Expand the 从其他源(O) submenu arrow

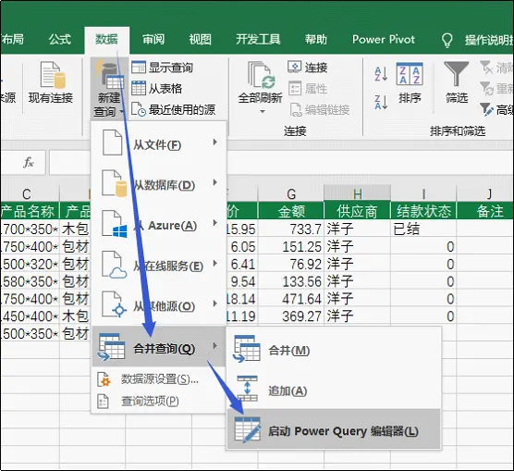[x=215, y=304]
